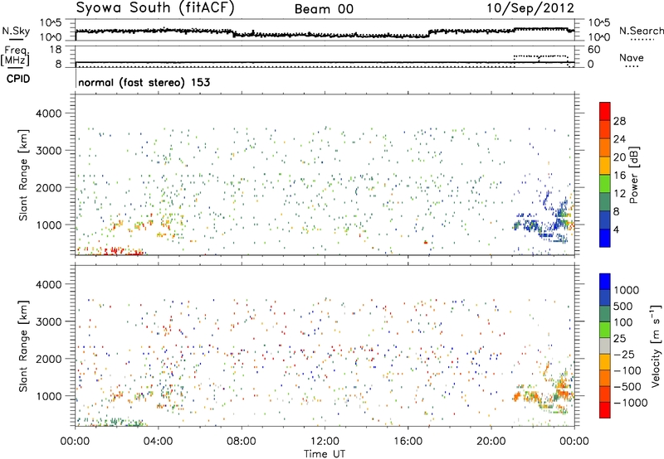Click the "16" label on the power color bar

pos(619,176)
